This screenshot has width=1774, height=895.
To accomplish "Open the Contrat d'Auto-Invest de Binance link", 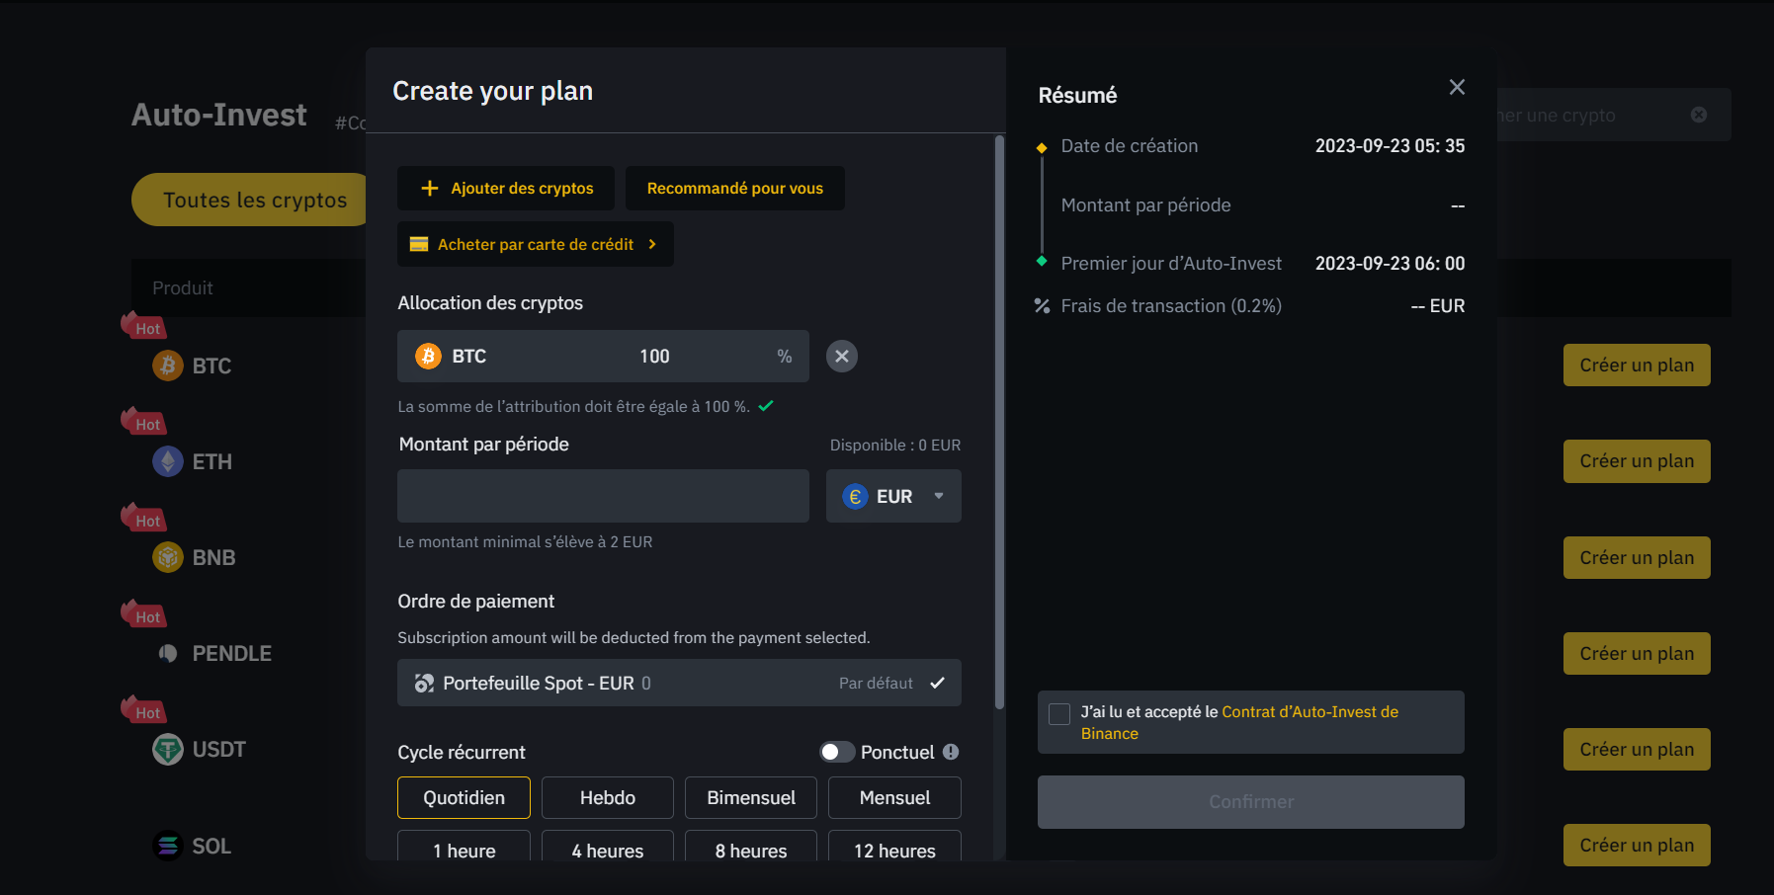I will (1309, 710).
